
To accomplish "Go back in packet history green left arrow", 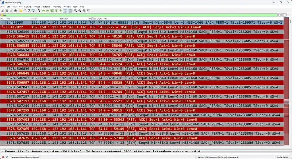I will (x=43, y=11).
